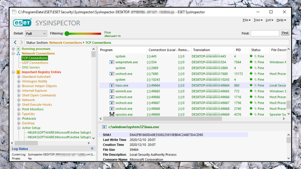Expand the Running processes node
Image resolution: width=301 pixels, height=169 pixels.
click(x=13, y=49)
